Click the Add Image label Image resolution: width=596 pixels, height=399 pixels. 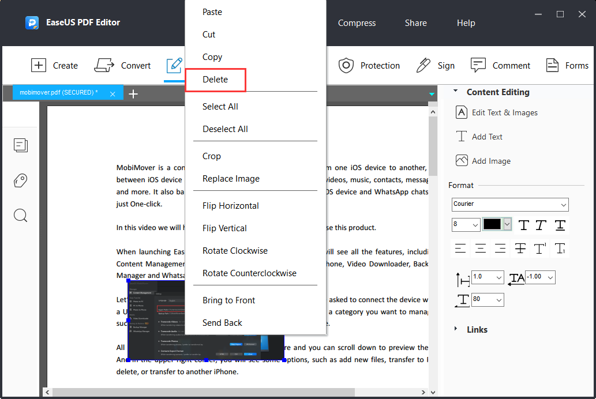point(491,161)
